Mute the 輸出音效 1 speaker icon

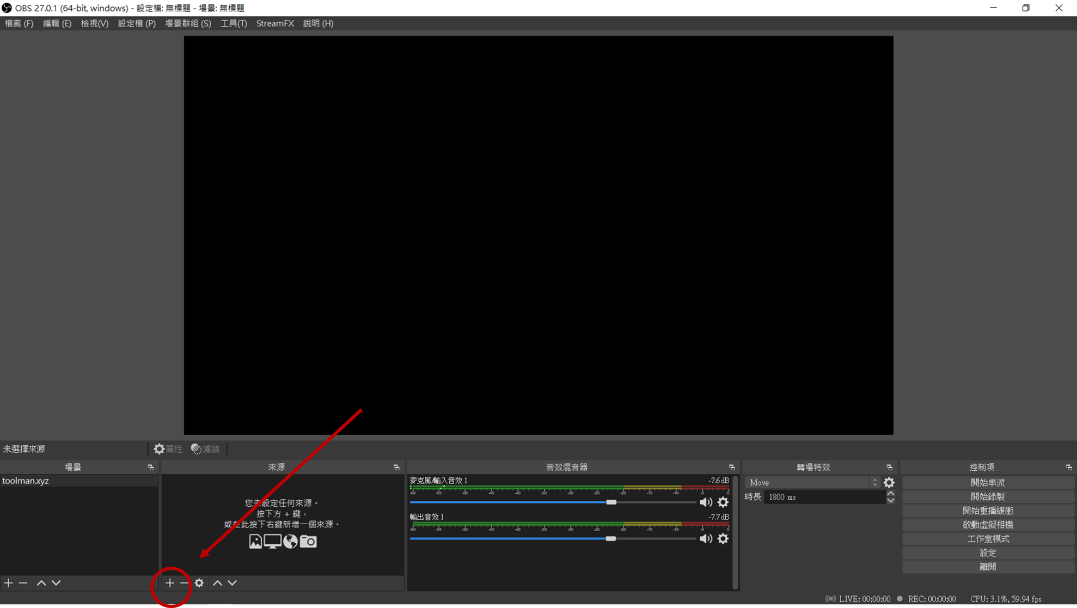706,539
